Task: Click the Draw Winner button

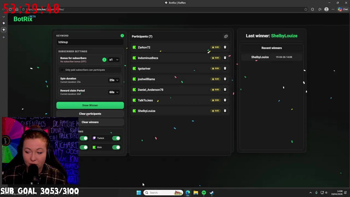Action: click(90, 105)
